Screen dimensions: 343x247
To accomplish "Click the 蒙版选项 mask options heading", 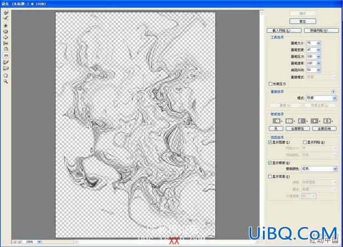I will 277,114.
